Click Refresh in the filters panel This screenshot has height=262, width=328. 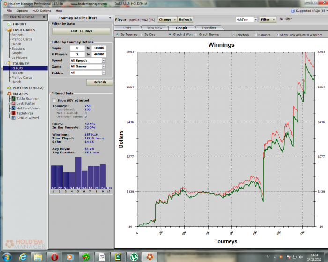pyautogui.click(x=99, y=82)
